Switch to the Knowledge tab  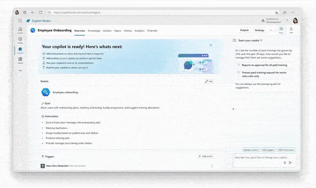coord(94,30)
